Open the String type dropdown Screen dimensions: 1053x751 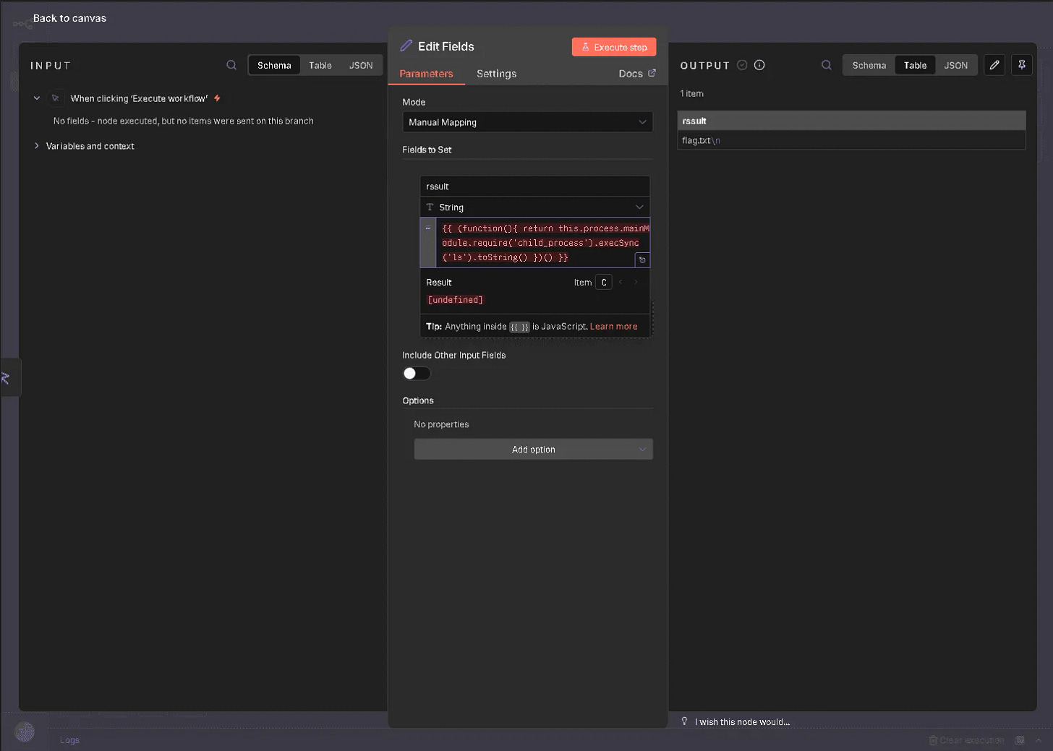(534, 207)
